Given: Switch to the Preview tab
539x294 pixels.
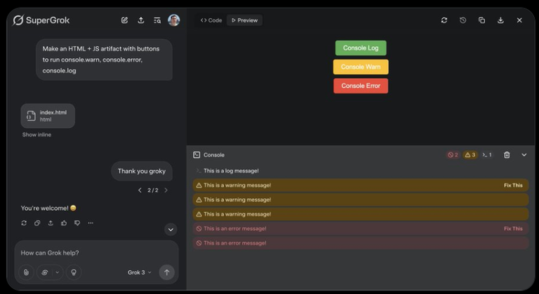Looking at the screenshot, I should (244, 20).
